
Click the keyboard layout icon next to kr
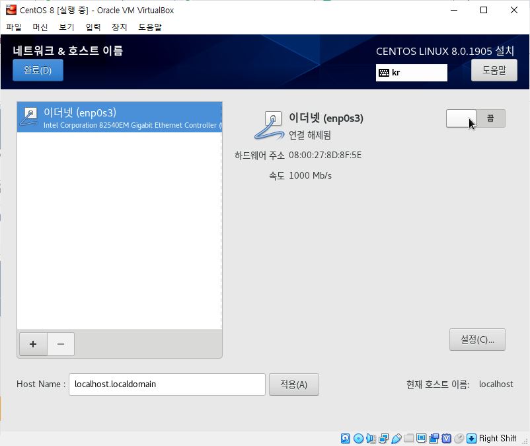[384, 72]
